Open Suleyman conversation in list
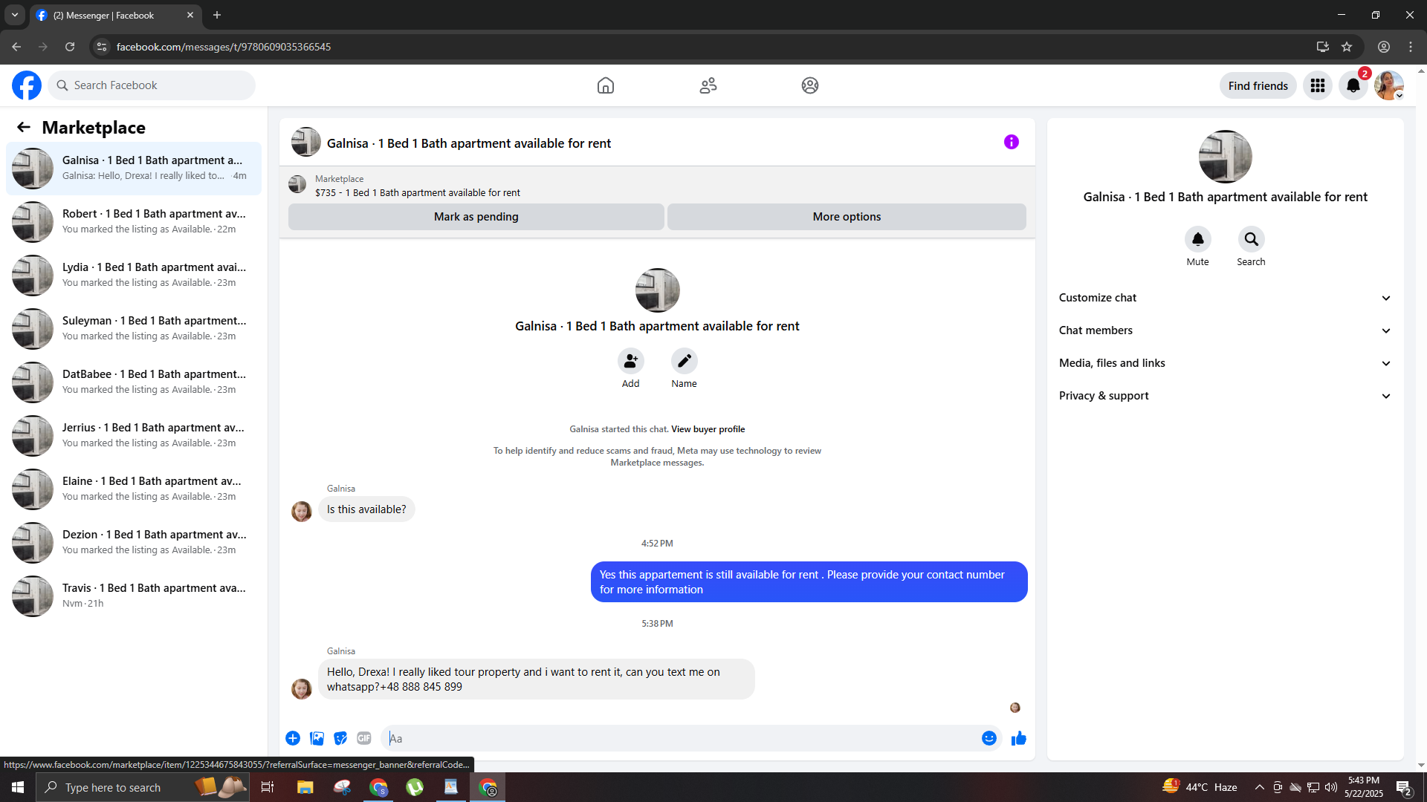Viewport: 1427px width, 802px height. click(134, 329)
